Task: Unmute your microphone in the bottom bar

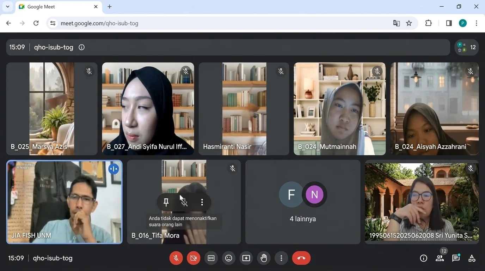Action: pos(176,258)
